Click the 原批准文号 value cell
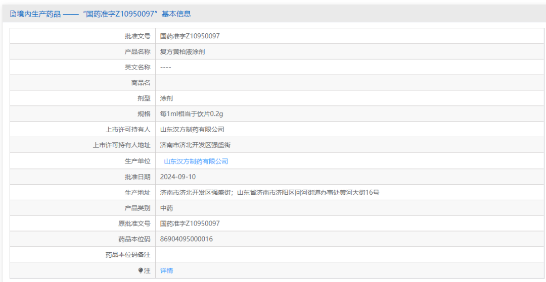Viewport: 546px width, 282px height. click(190, 223)
